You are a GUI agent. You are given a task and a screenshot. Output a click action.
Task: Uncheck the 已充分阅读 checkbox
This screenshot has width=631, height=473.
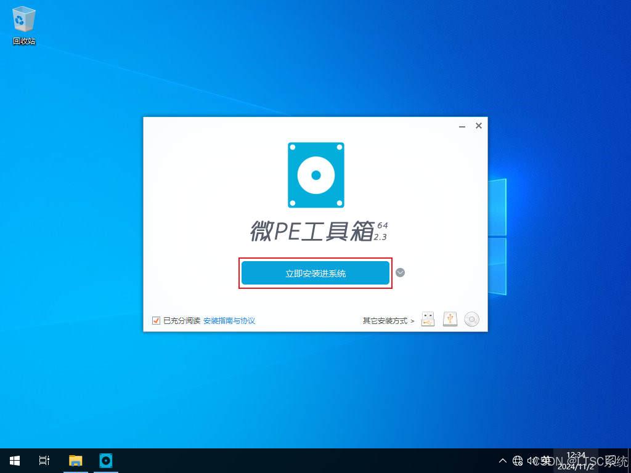[x=156, y=320]
